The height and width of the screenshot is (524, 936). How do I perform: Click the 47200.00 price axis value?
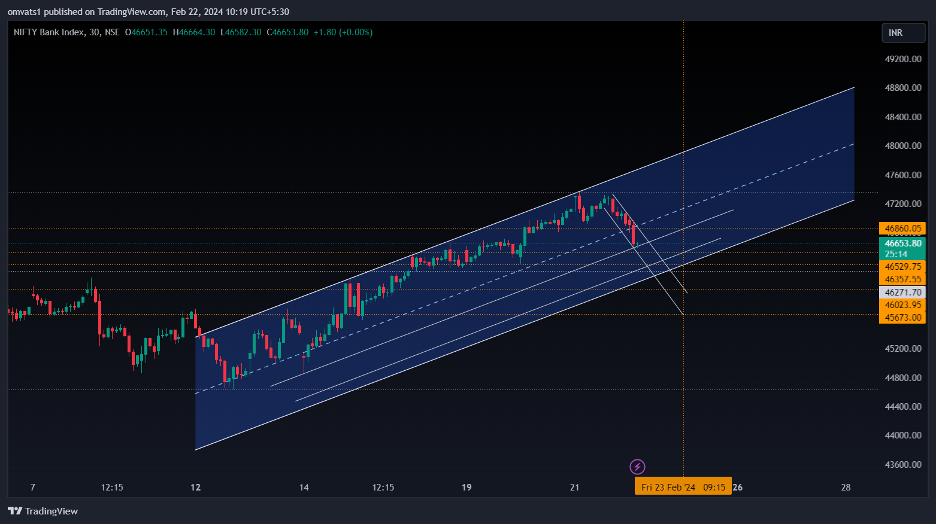(x=903, y=204)
